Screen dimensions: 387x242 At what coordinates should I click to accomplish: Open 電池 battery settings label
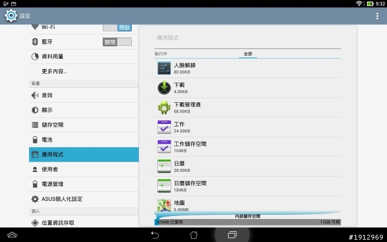tap(47, 140)
